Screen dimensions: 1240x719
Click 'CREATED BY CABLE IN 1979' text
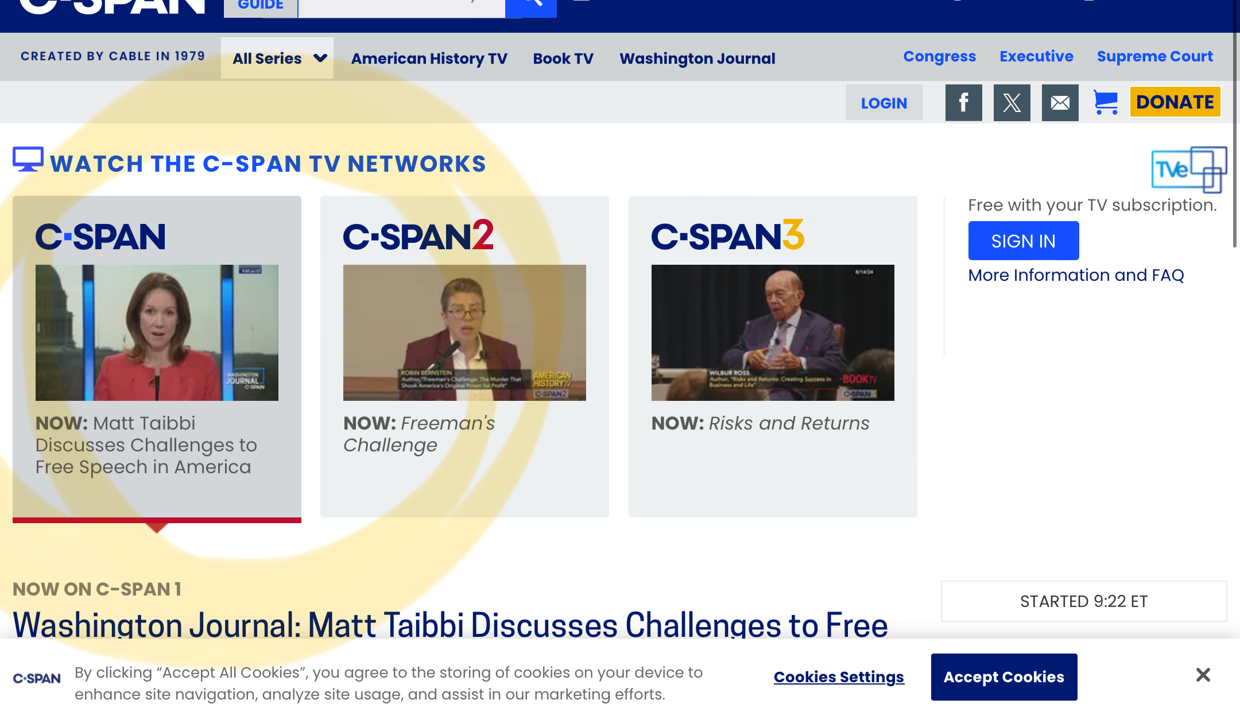pyautogui.click(x=113, y=56)
